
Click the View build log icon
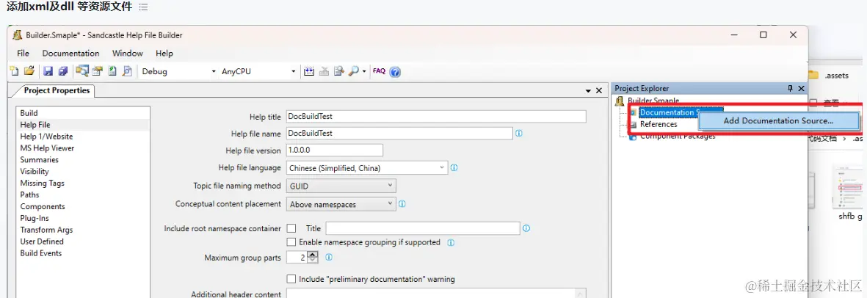[x=339, y=70]
